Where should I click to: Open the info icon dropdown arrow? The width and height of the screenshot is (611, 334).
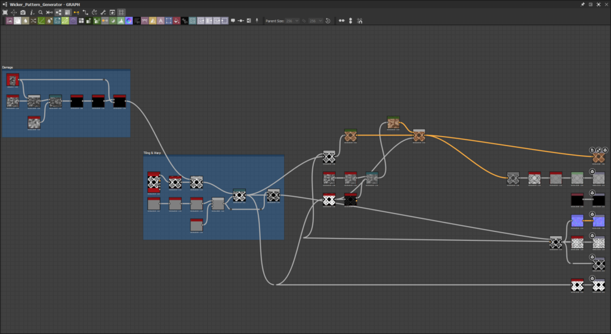(x=35, y=12)
